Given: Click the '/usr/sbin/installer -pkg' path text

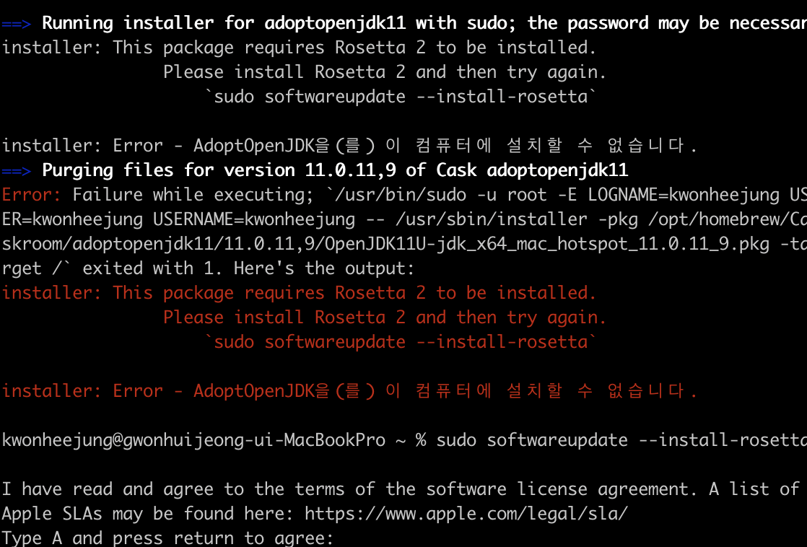Looking at the screenshot, I should pyautogui.click(x=517, y=219).
